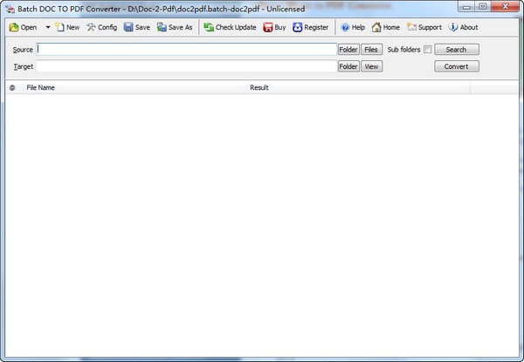Go to Home page
524x362 pixels.
coord(386,27)
